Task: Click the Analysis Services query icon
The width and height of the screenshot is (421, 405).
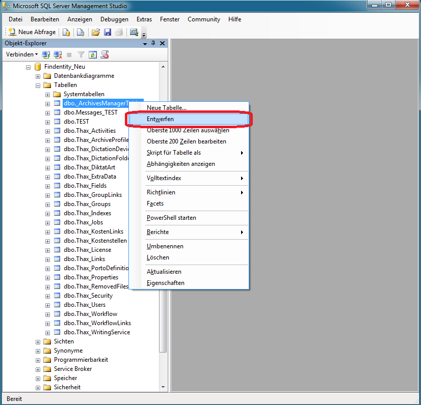Action: click(81, 32)
